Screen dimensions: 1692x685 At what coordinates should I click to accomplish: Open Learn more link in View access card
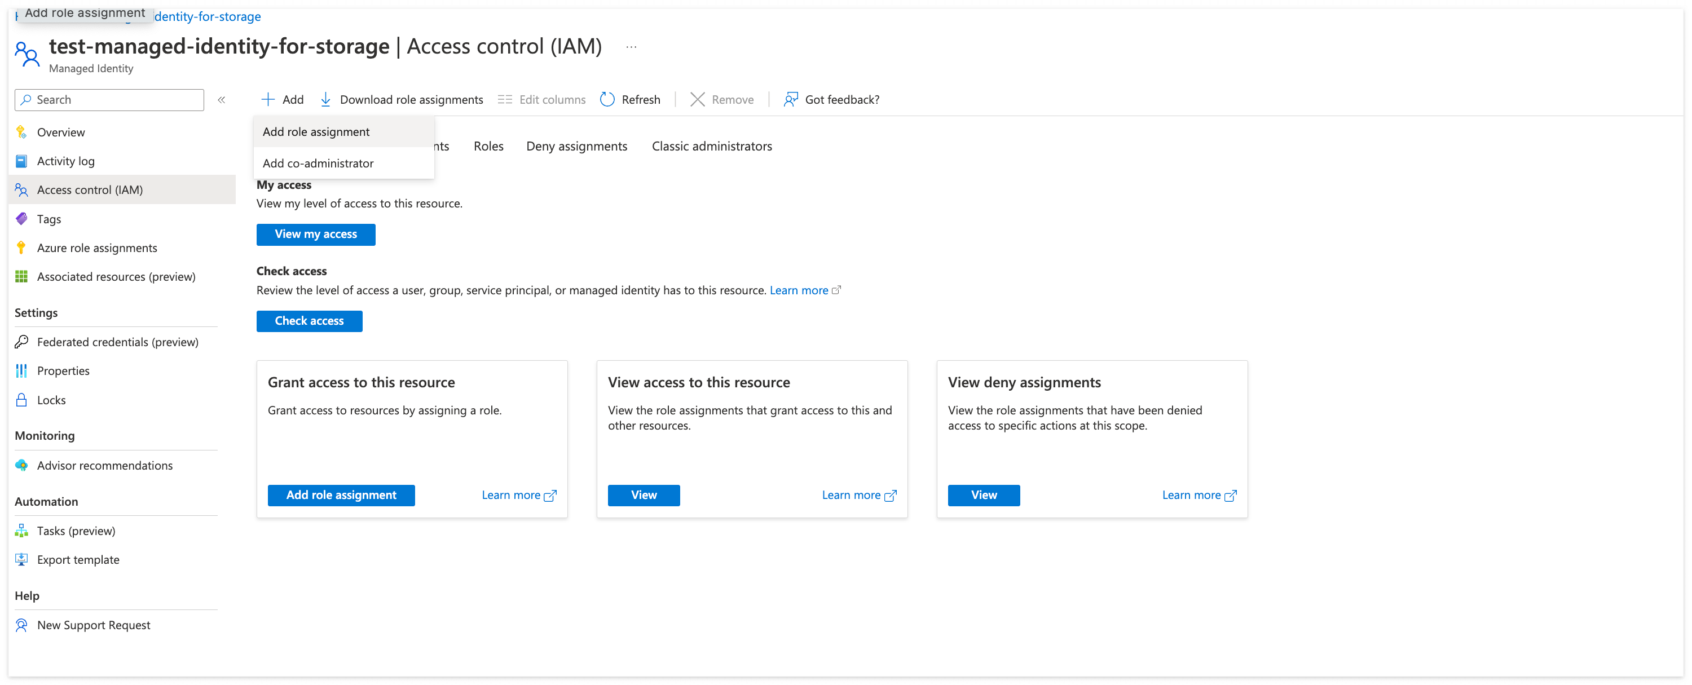[x=859, y=494]
